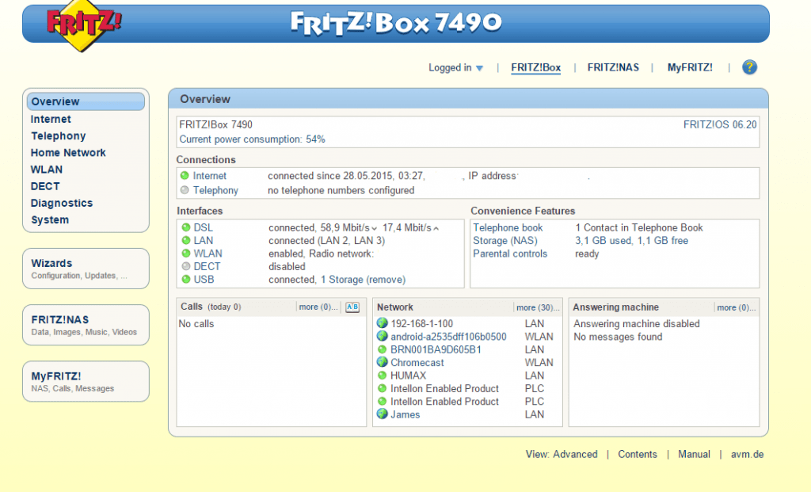Open the MyFRITZ! top navigation tab

click(x=690, y=67)
